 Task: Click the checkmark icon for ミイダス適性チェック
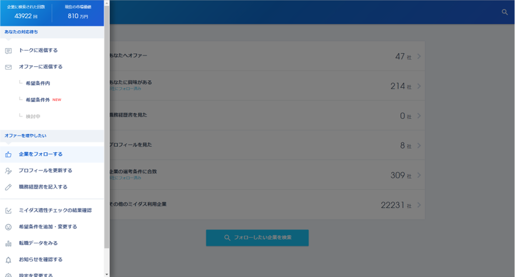tap(9, 211)
